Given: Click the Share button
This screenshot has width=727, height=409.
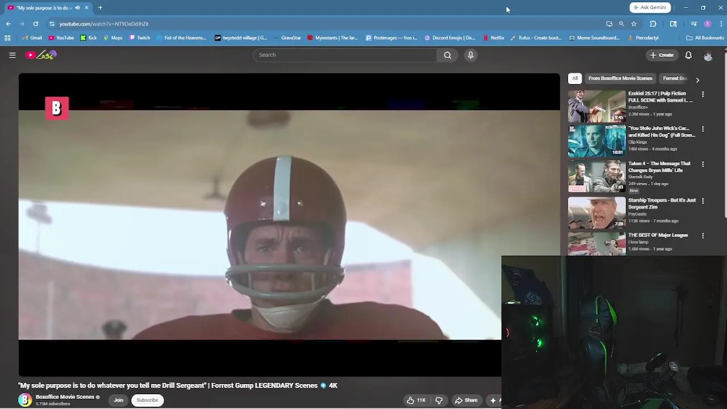Looking at the screenshot, I should click(466, 400).
